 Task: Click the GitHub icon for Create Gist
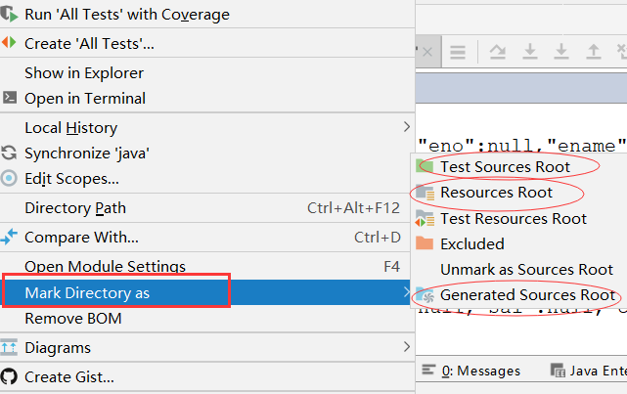[9, 376]
